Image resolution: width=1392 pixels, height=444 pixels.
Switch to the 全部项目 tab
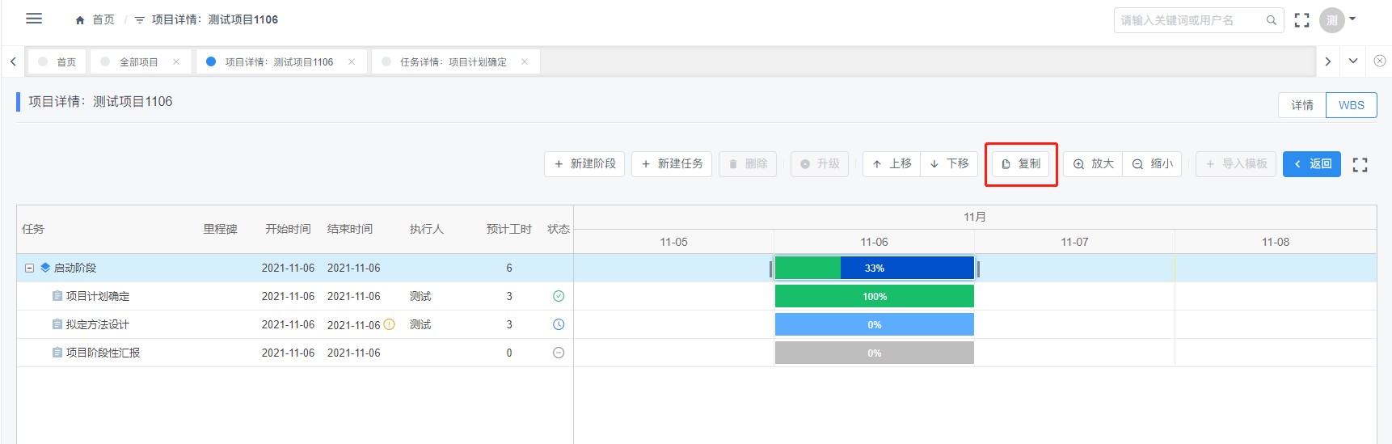[141, 61]
